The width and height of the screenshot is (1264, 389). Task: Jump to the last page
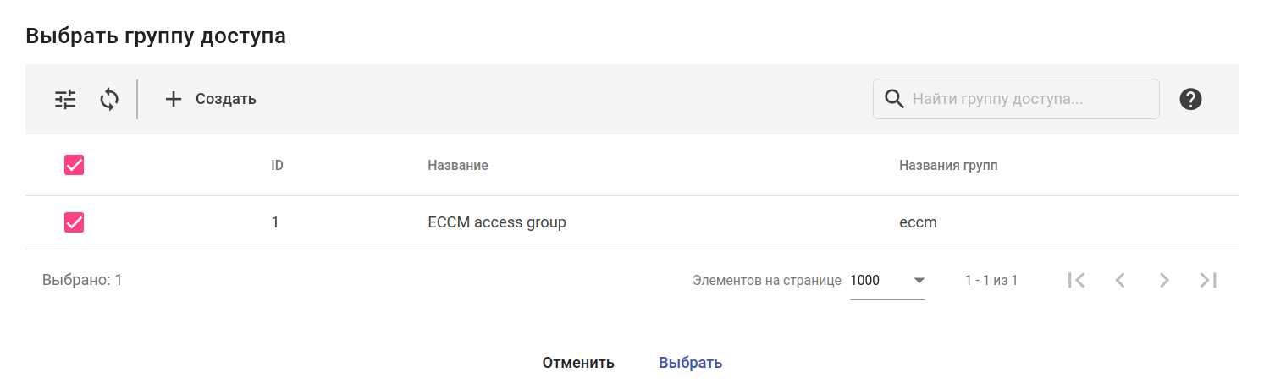pos(1208,280)
